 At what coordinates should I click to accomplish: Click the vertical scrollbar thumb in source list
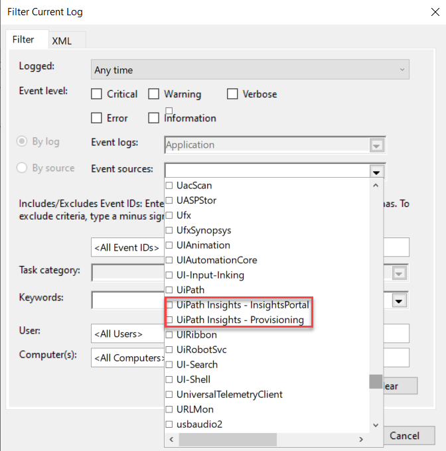pyautogui.click(x=376, y=381)
